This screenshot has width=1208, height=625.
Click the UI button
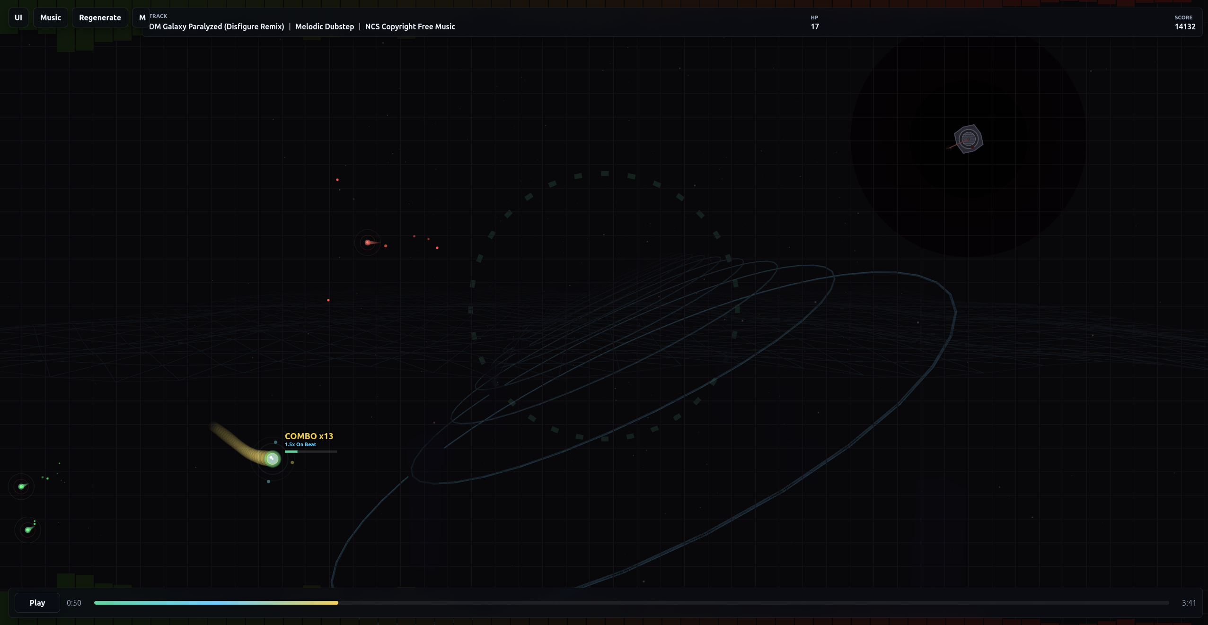coord(18,17)
